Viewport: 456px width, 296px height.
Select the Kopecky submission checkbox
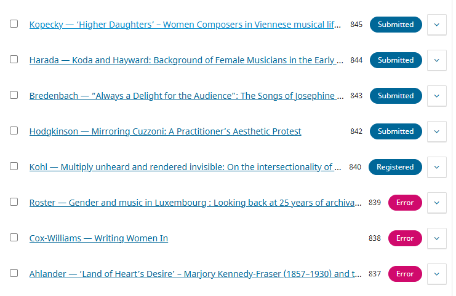(x=14, y=24)
